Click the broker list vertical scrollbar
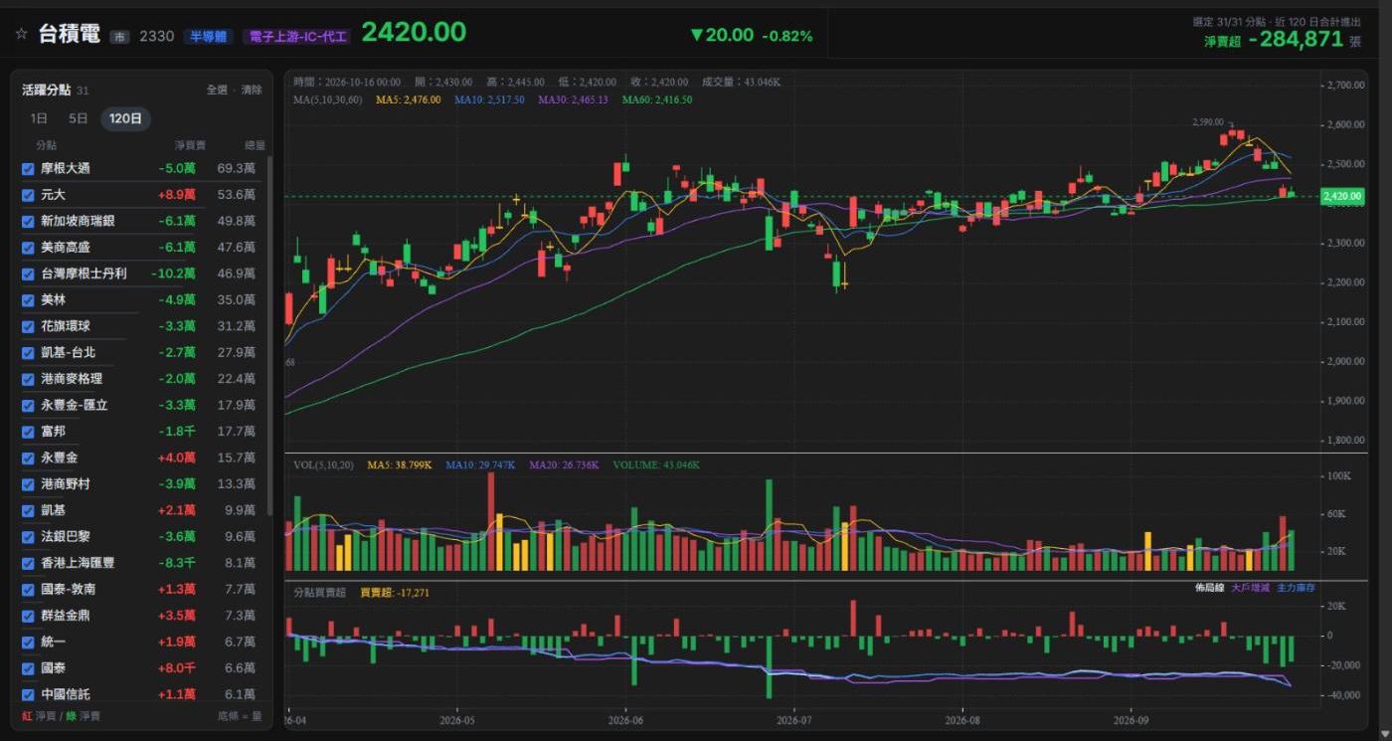Image resolution: width=1392 pixels, height=741 pixels. [x=270, y=335]
